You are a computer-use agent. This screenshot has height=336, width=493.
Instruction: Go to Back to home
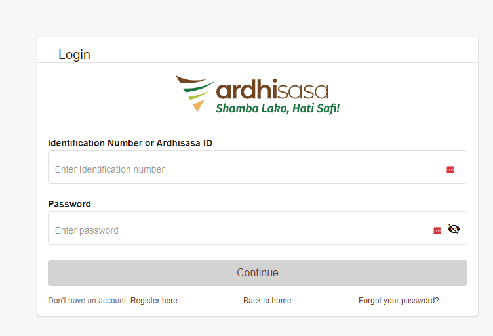267,301
